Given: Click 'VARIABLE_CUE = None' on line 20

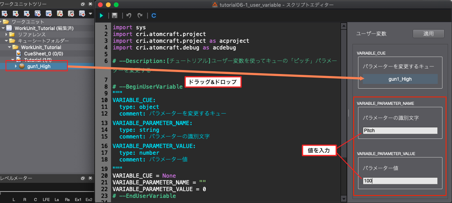Looking at the screenshot, I should click(144, 176).
